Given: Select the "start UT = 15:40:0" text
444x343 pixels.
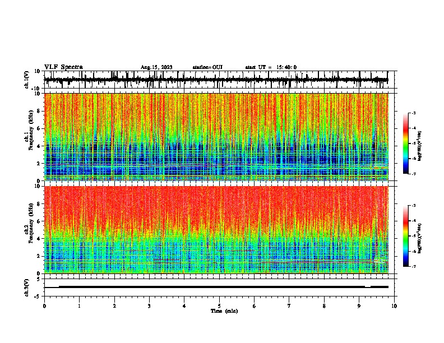Looking at the screenshot, I should tap(271, 67).
